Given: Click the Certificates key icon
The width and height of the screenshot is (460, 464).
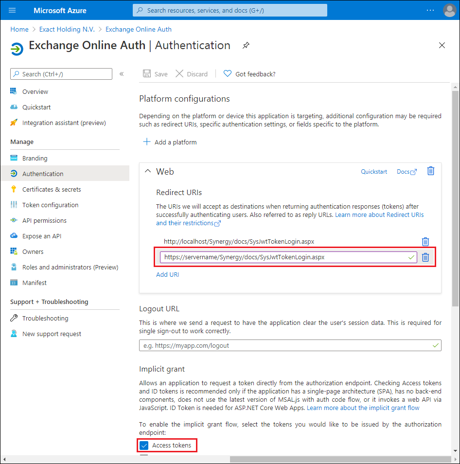Looking at the screenshot, I should [14, 189].
